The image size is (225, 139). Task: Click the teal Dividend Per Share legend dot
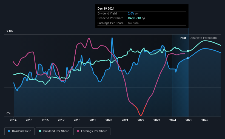(x=40, y=131)
